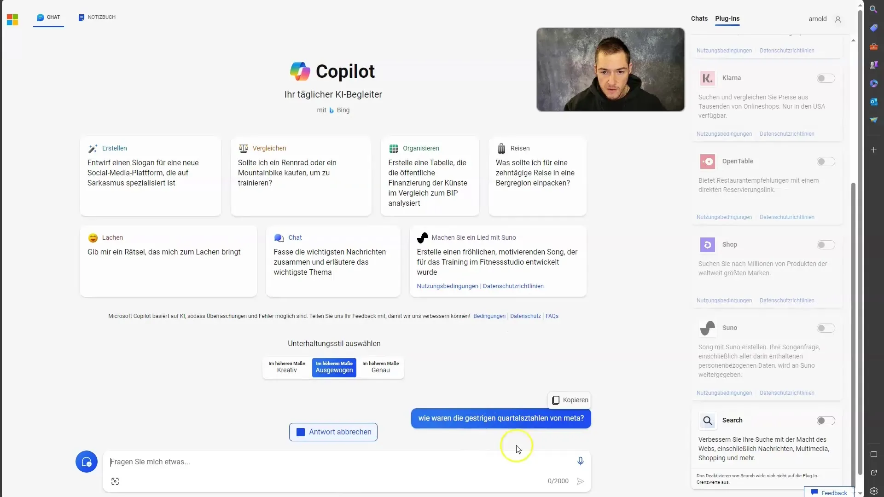The height and width of the screenshot is (497, 884).
Task: Click the 'Kopieren' button
Action: (569, 399)
